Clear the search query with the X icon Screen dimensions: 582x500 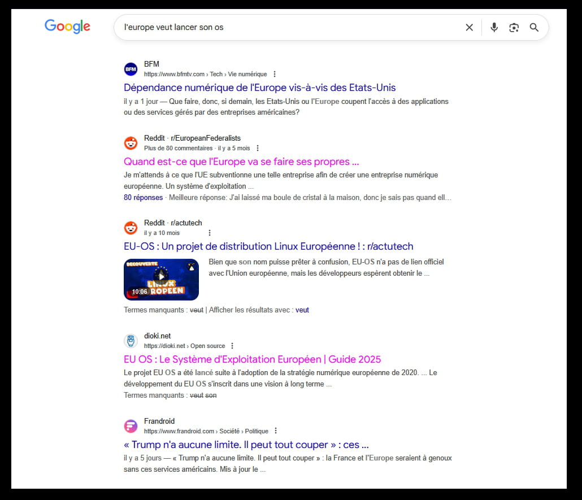click(469, 28)
